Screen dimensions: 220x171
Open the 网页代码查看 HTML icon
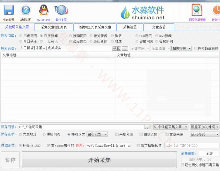point(197,11)
